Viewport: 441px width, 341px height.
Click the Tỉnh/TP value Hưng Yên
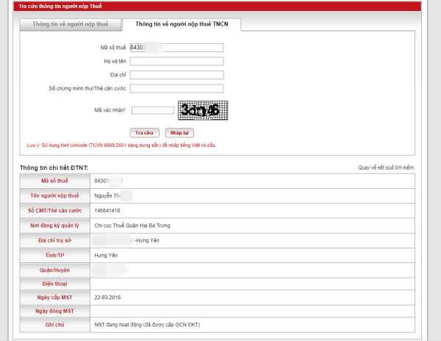tap(107, 254)
